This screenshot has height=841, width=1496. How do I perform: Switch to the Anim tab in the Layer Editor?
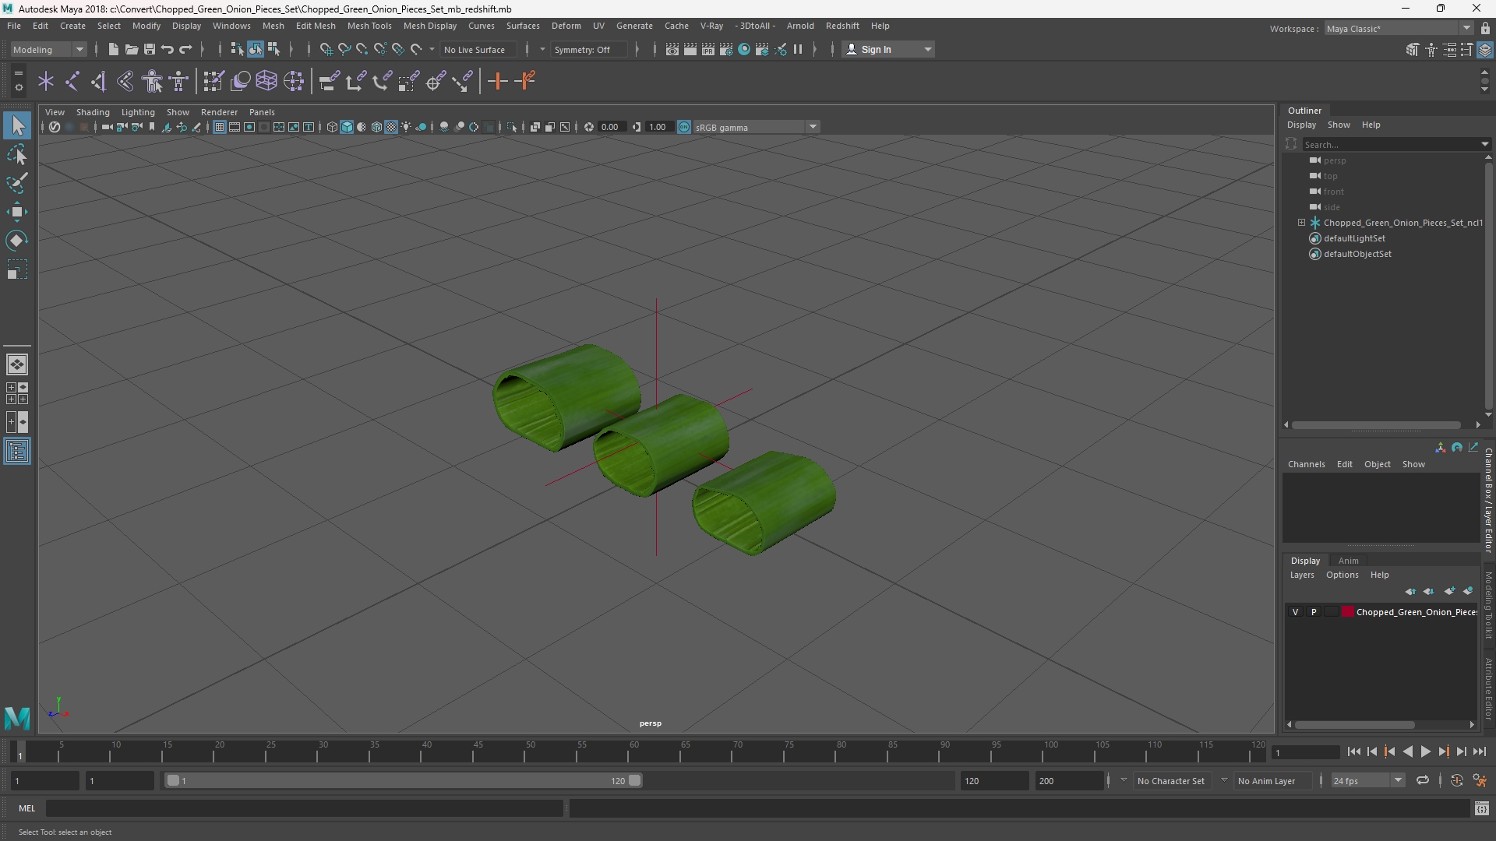coord(1348,561)
